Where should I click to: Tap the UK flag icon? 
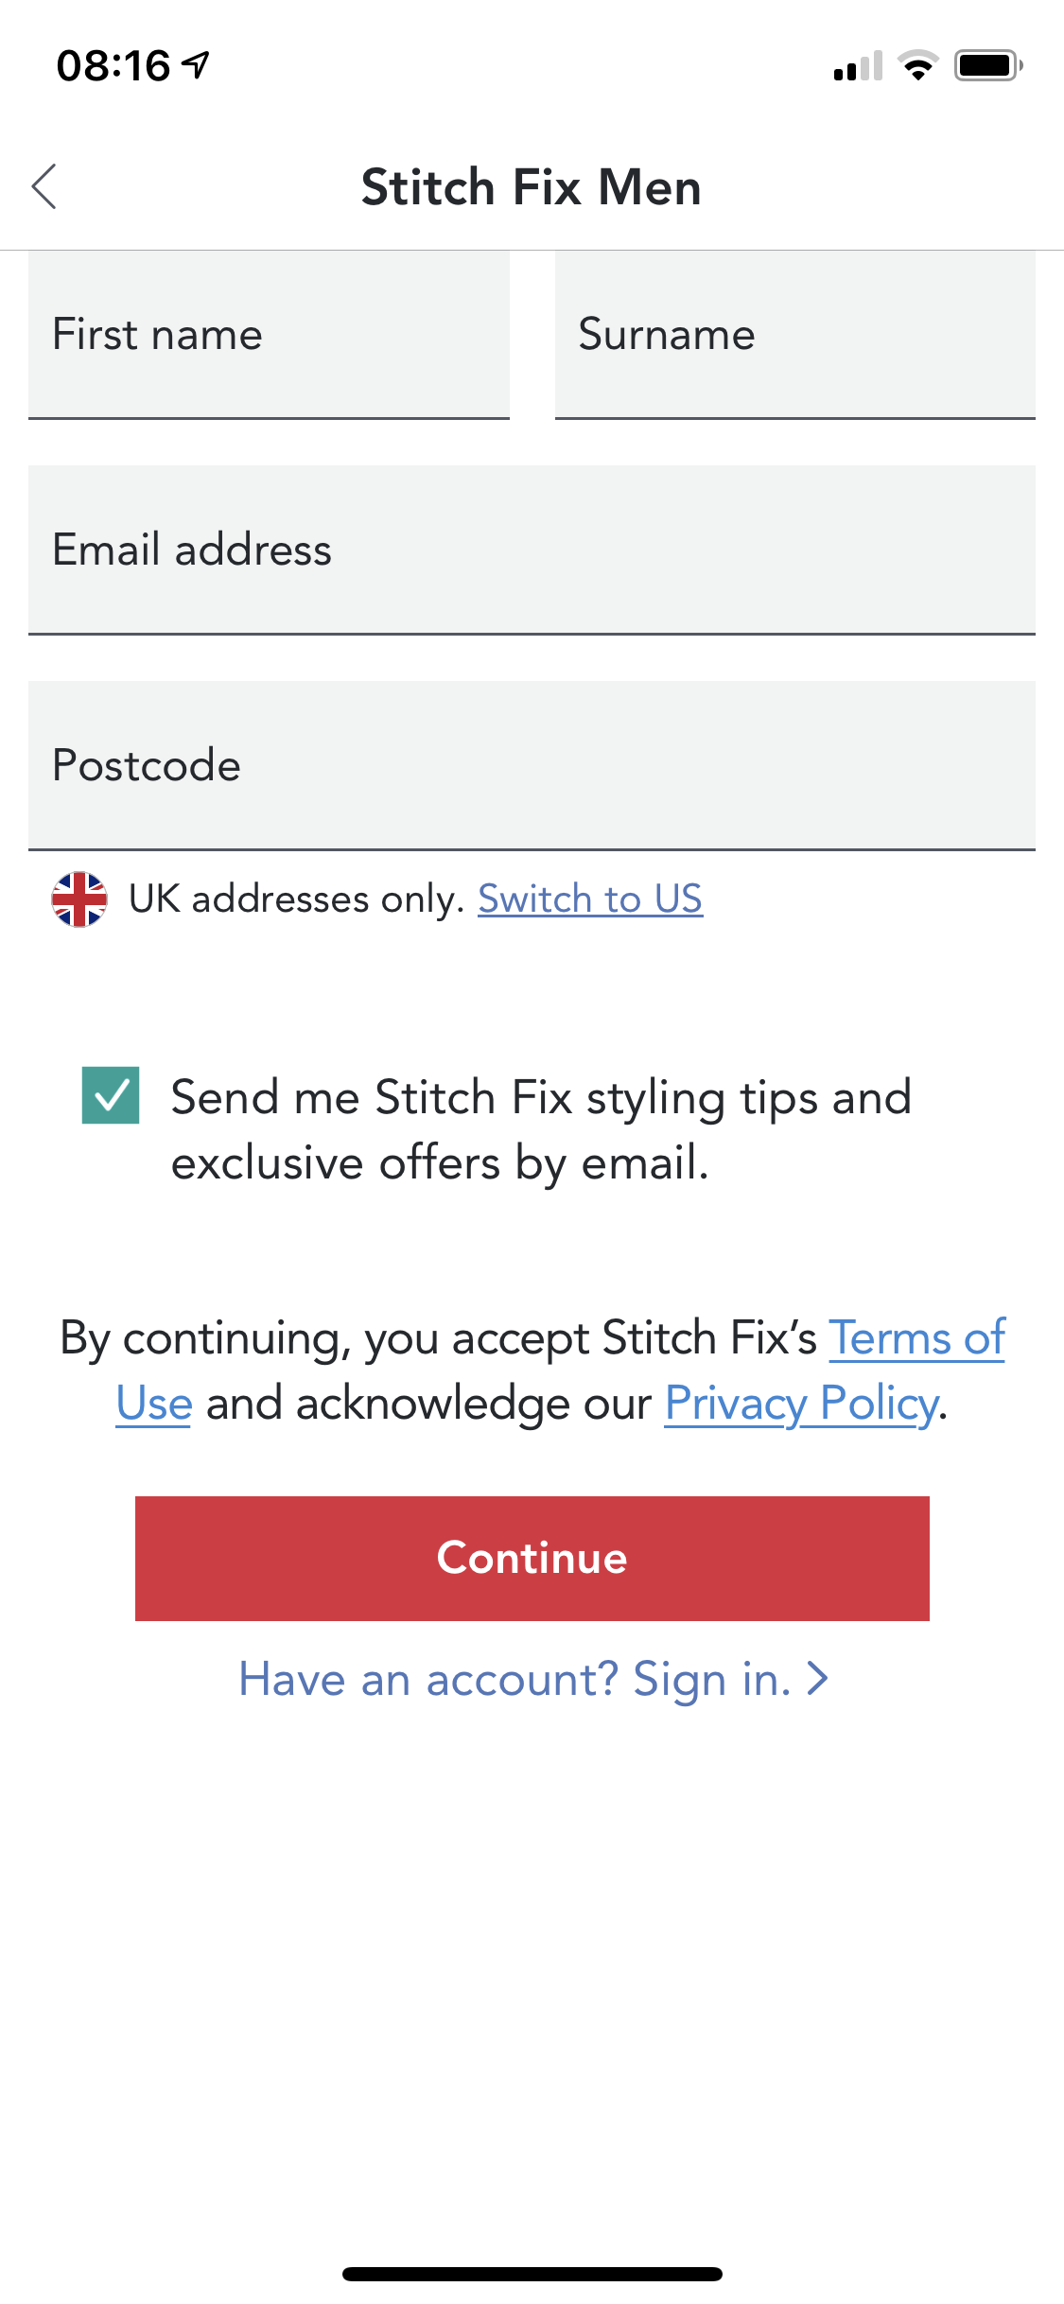[x=79, y=899]
